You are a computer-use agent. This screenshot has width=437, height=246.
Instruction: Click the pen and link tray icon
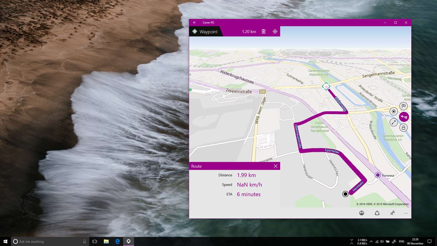[394, 241]
